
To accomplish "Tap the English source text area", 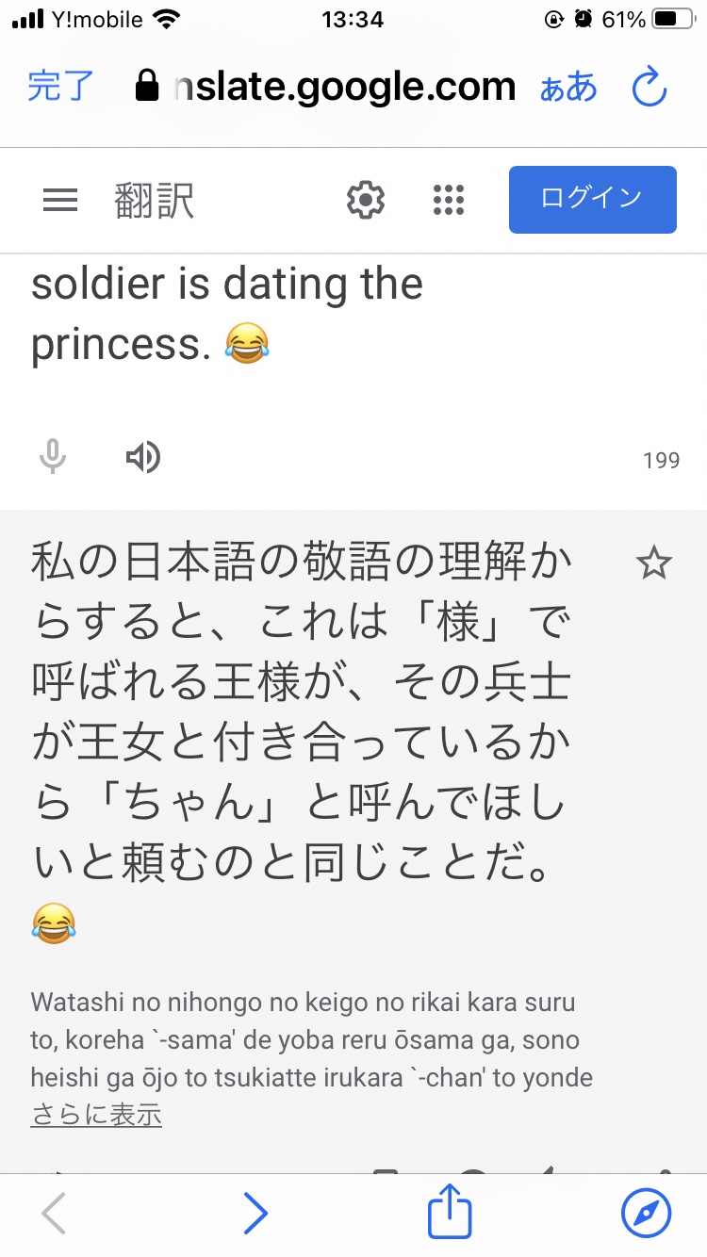I will tap(226, 314).
